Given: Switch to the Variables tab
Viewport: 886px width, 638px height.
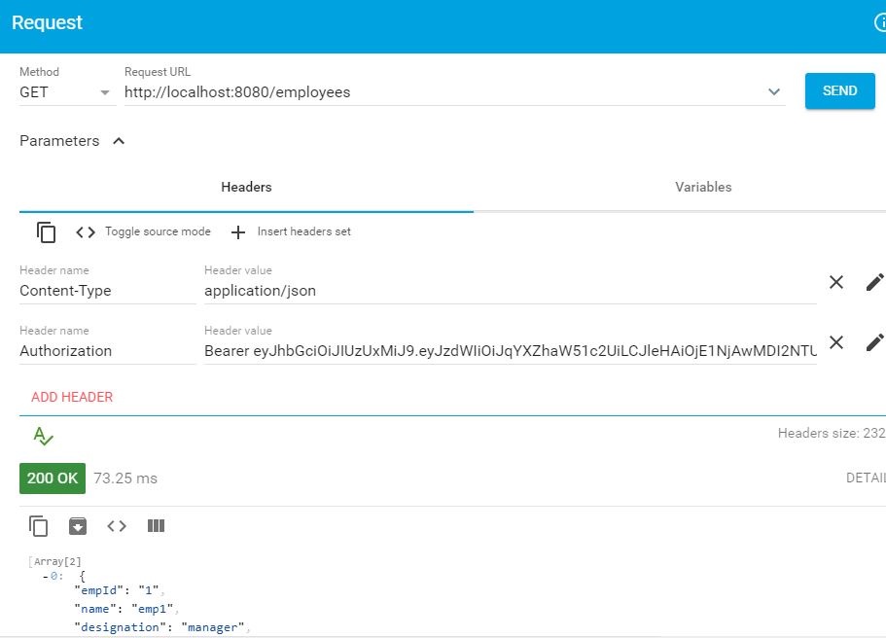Looking at the screenshot, I should coord(703,187).
